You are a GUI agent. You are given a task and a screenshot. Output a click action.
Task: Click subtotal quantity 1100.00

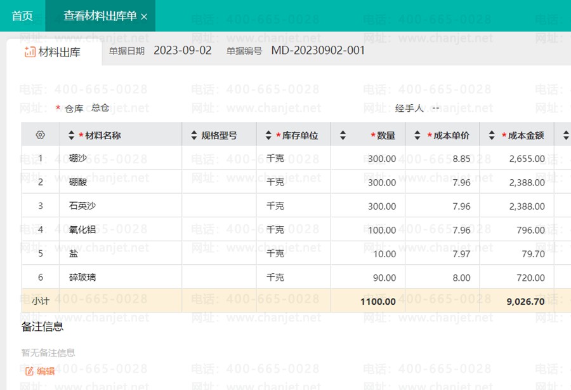click(378, 302)
